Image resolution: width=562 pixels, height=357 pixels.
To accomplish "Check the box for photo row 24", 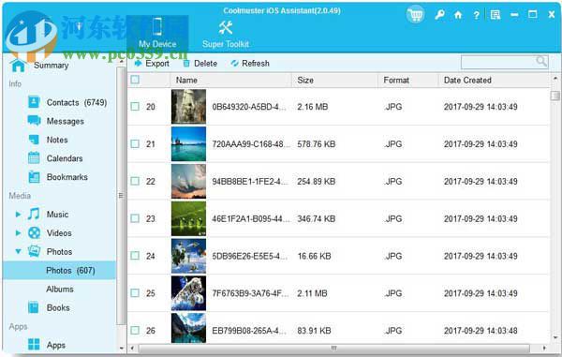I will tap(135, 256).
